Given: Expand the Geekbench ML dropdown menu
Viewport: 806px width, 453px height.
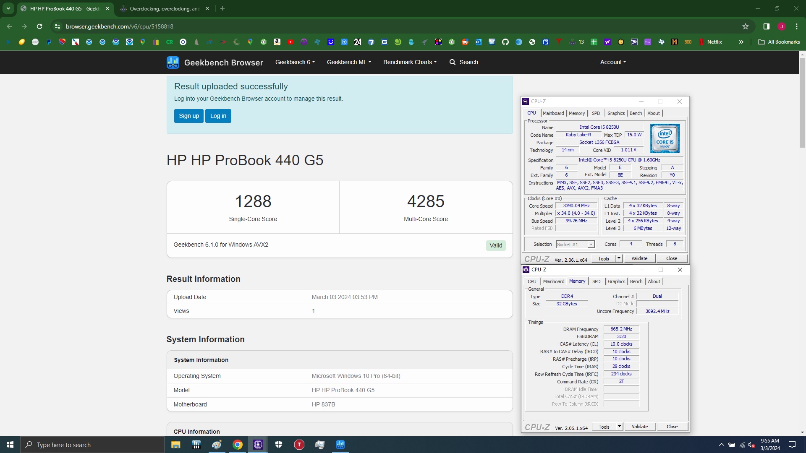Looking at the screenshot, I should 349,62.
